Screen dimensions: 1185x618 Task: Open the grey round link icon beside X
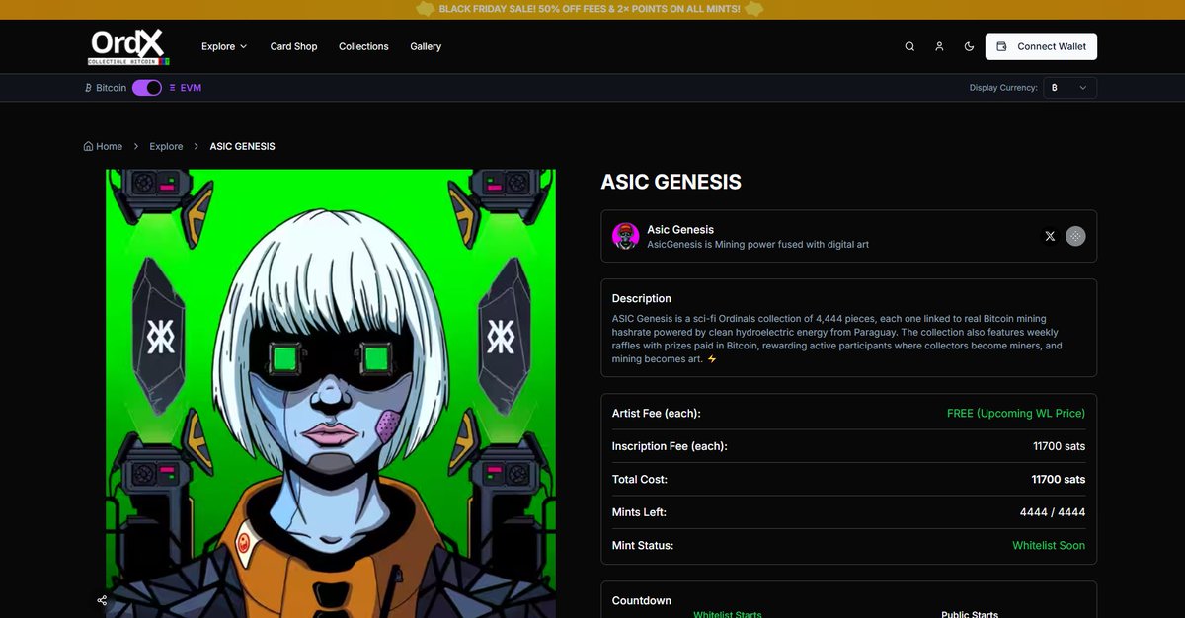point(1075,236)
